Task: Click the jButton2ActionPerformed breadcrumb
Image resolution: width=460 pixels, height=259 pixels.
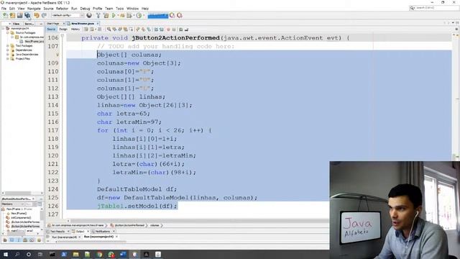Action: [x=129, y=225]
